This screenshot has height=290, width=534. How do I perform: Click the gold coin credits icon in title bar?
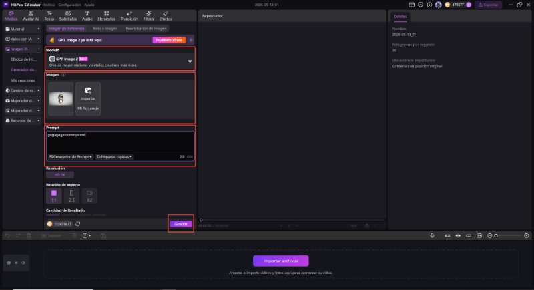[x=447, y=5]
